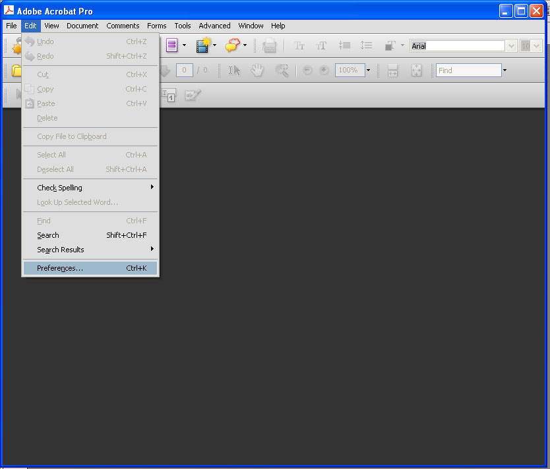Viewport: 550px width, 469px height.
Task: Select the Typewriter tool icon
Action: [x=269, y=45]
